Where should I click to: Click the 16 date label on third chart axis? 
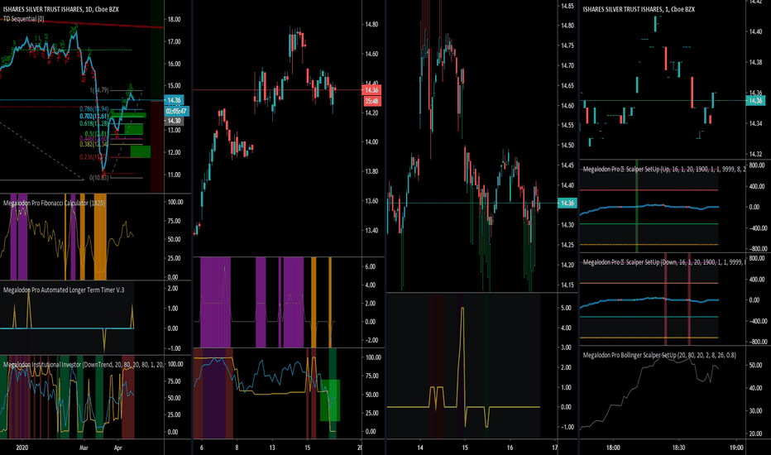point(510,448)
